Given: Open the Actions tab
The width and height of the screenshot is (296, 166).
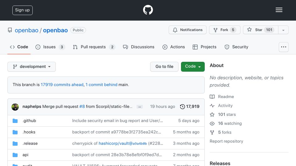Looking at the screenshot, I should [x=174, y=47].
